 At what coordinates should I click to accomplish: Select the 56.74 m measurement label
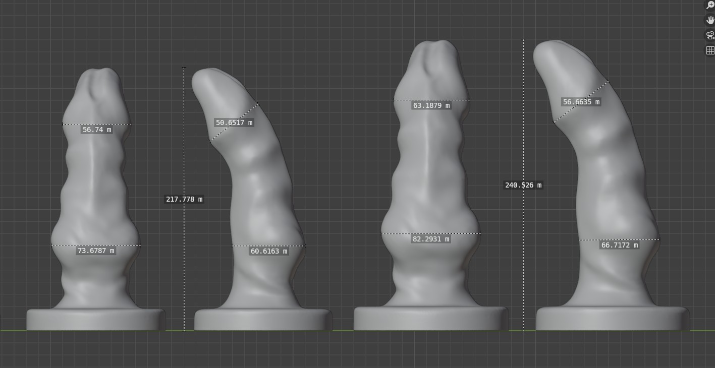[x=96, y=130]
